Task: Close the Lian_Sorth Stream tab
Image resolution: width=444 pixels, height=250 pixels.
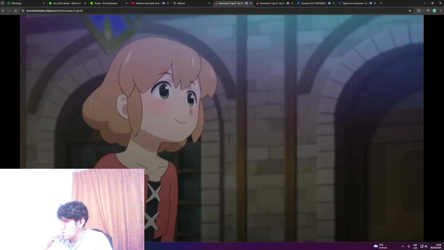Action: coord(85,3)
